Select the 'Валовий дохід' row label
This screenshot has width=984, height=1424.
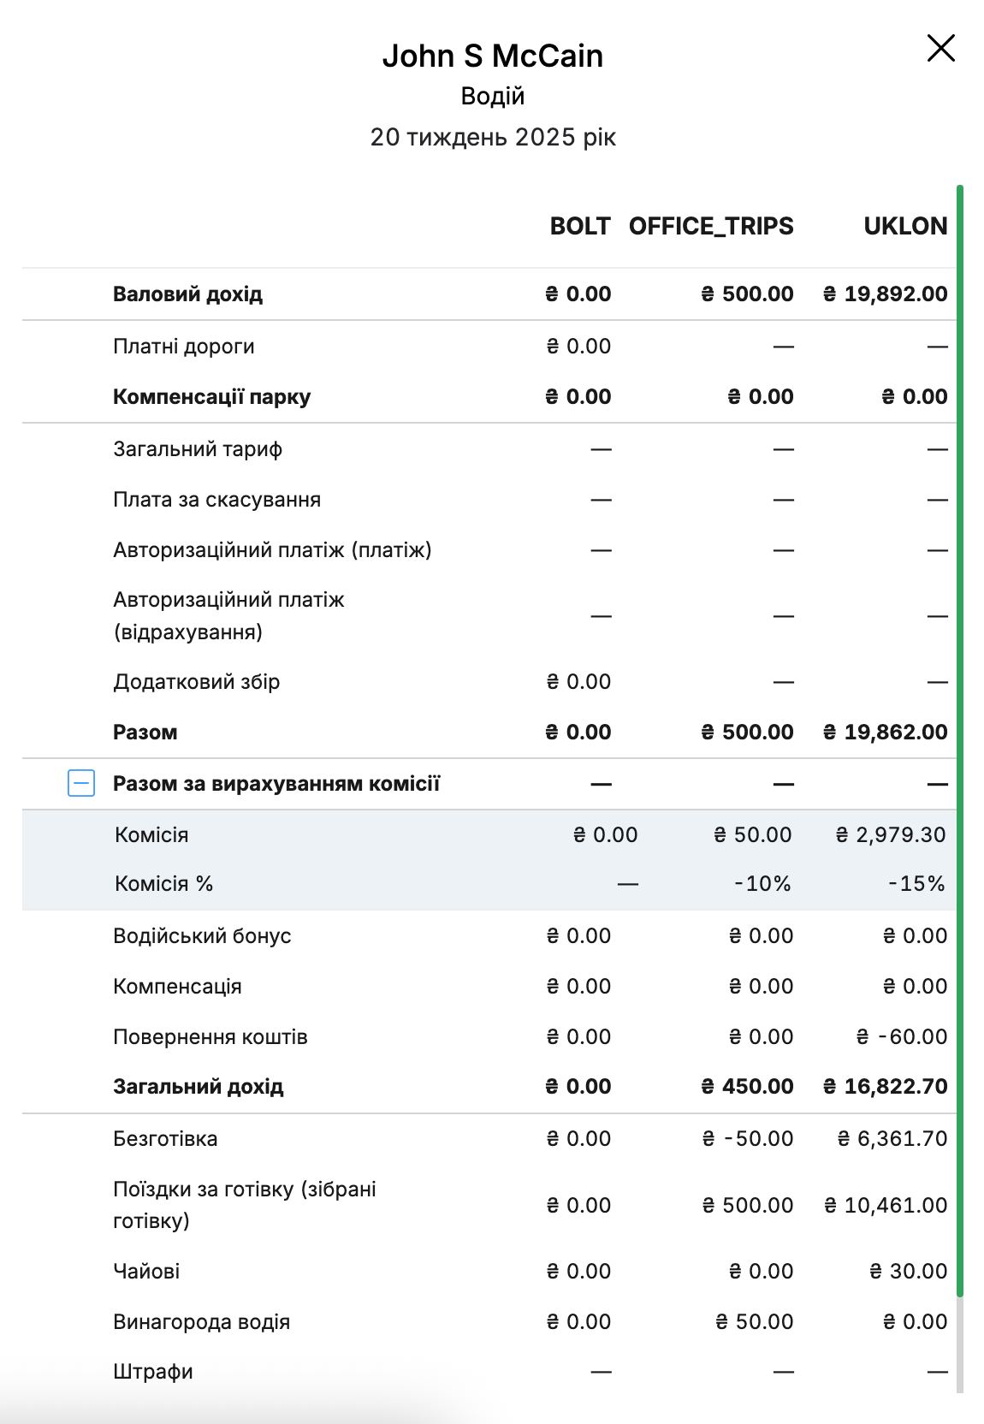pyautogui.click(x=188, y=294)
